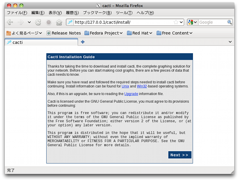
Task: Go to the Home page icon
Action: [x=59, y=22]
